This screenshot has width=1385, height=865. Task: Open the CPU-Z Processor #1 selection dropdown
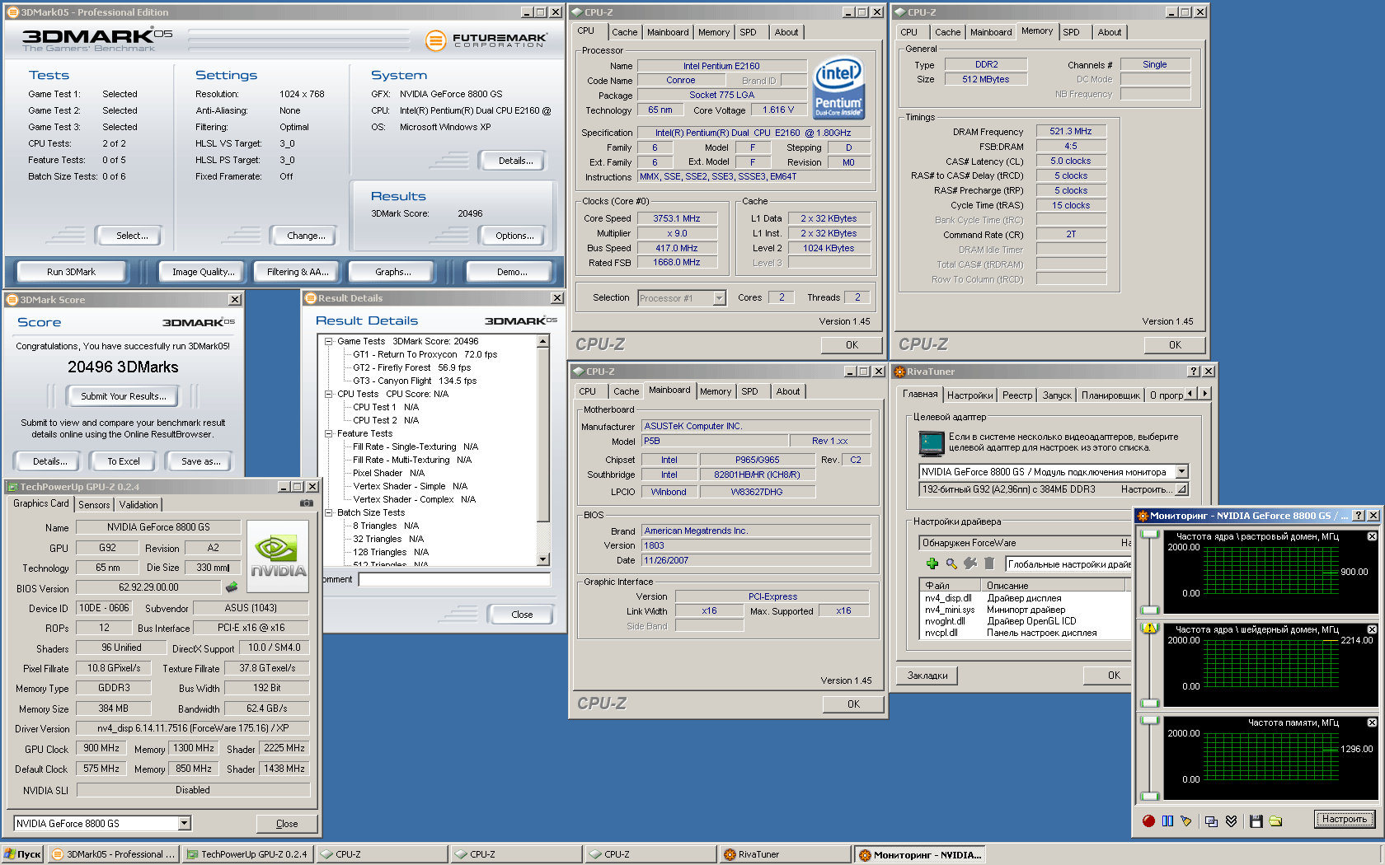point(720,298)
